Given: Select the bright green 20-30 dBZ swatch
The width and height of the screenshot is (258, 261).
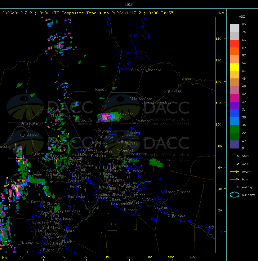Looking at the screenshot, I should point(234,129).
